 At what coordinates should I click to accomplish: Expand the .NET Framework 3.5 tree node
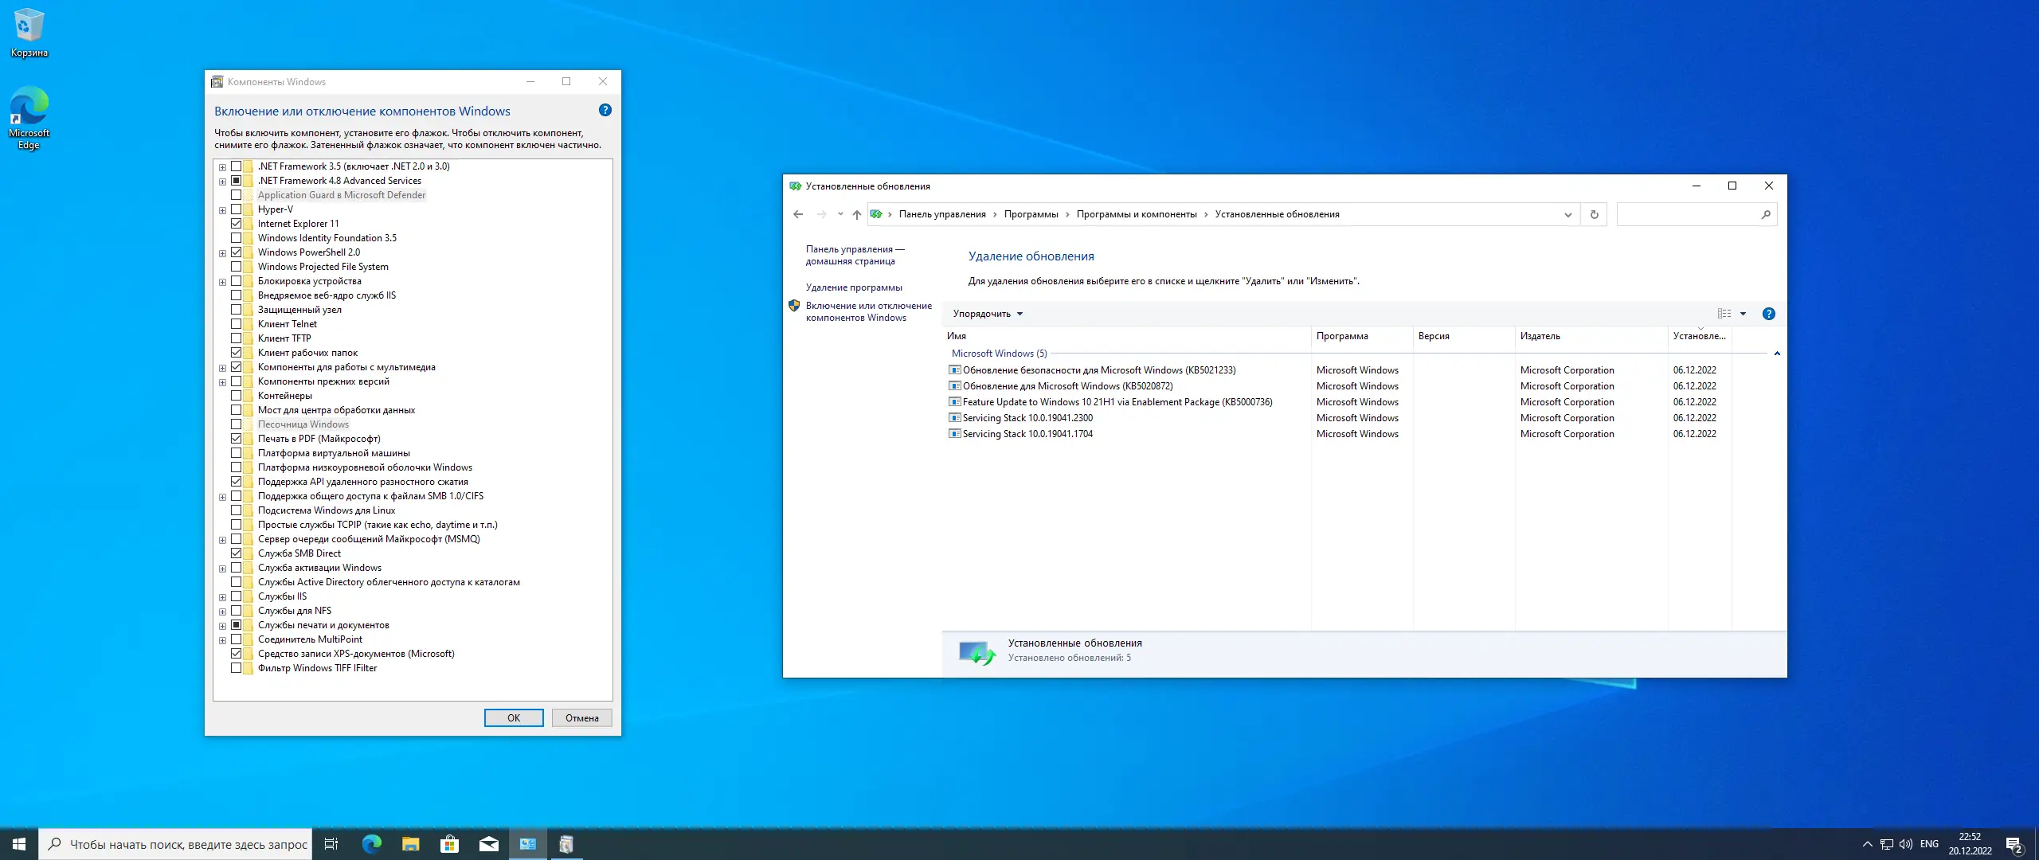coord(223,167)
